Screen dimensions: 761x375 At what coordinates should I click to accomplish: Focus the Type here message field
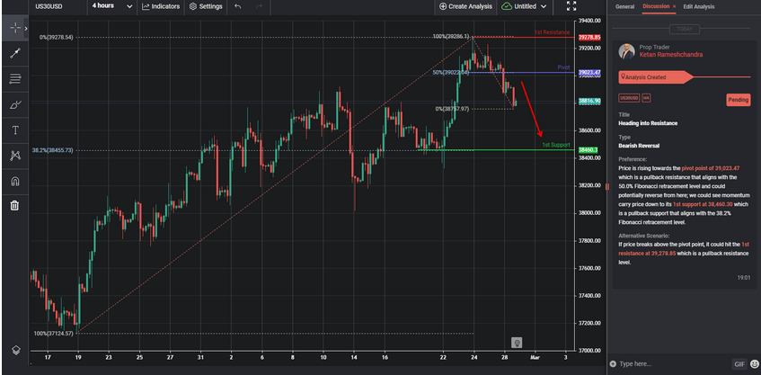tap(672, 364)
